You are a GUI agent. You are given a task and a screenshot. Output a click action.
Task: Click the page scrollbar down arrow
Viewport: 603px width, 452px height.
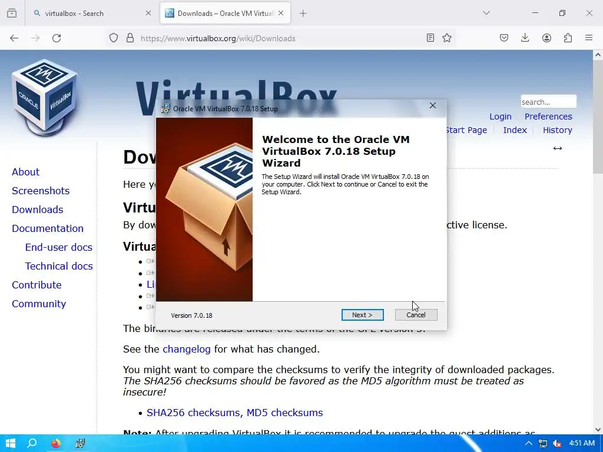[598, 429]
